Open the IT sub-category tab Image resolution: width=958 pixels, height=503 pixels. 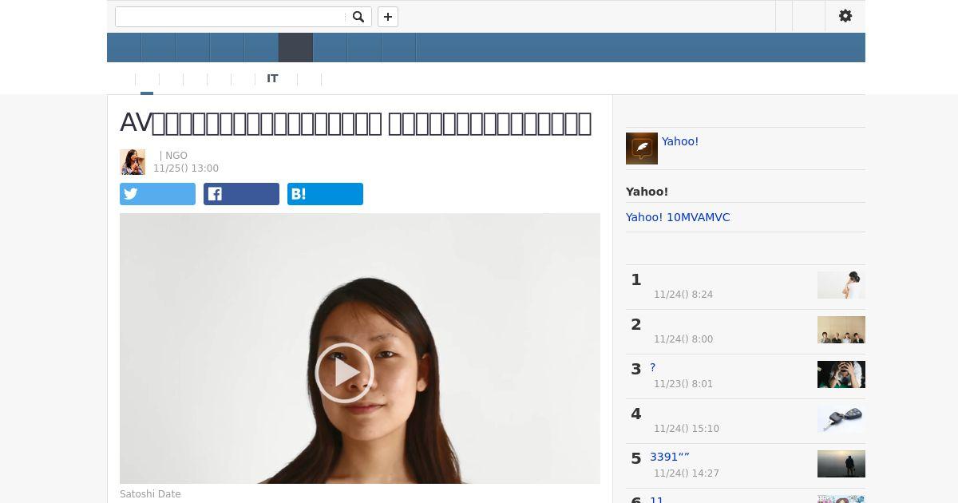pos(272,78)
